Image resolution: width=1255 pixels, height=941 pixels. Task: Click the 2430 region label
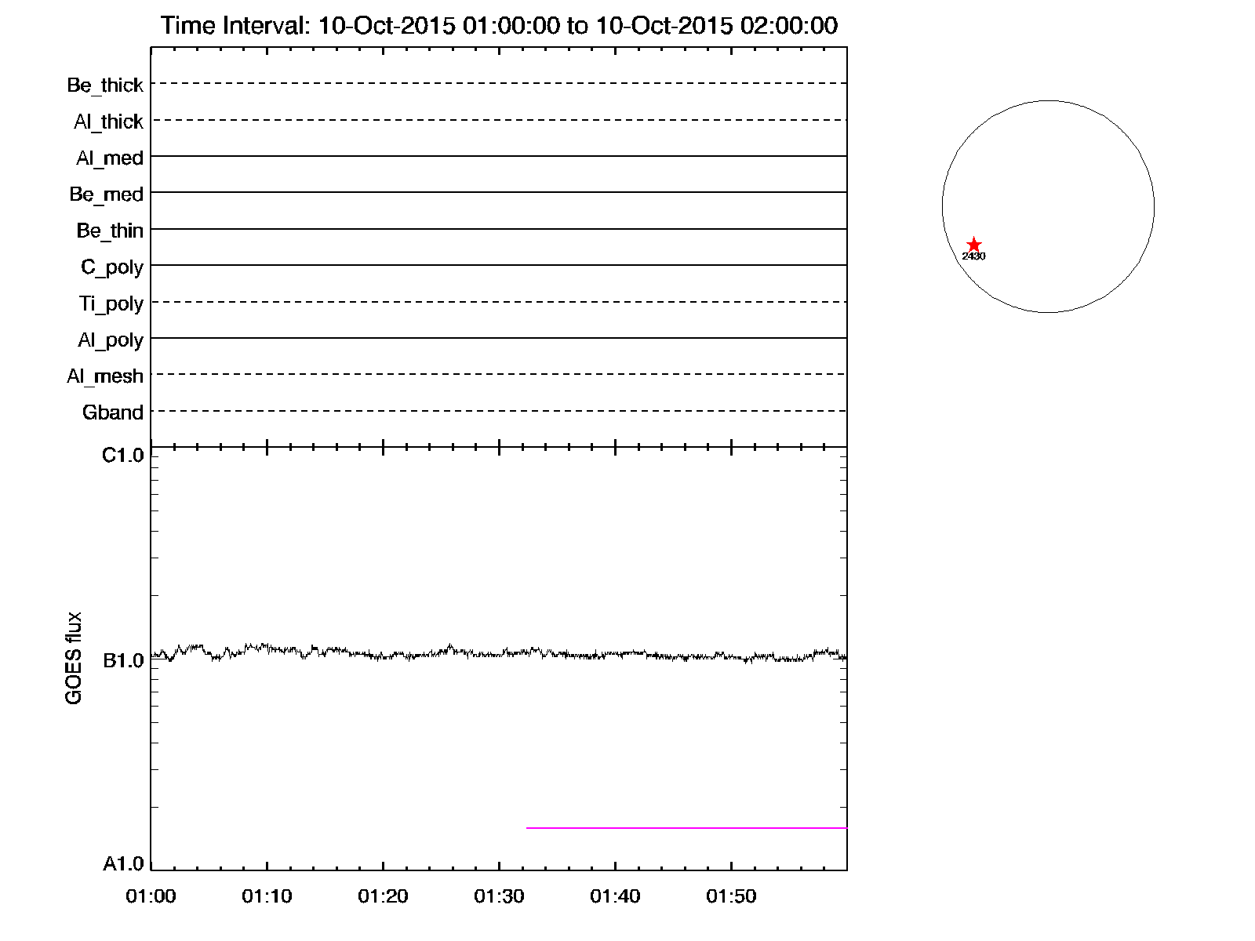click(973, 256)
